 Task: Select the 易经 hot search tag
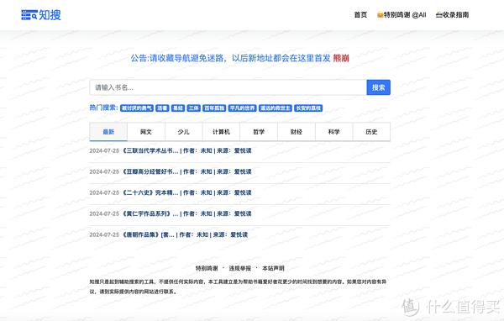tap(178, 108)
